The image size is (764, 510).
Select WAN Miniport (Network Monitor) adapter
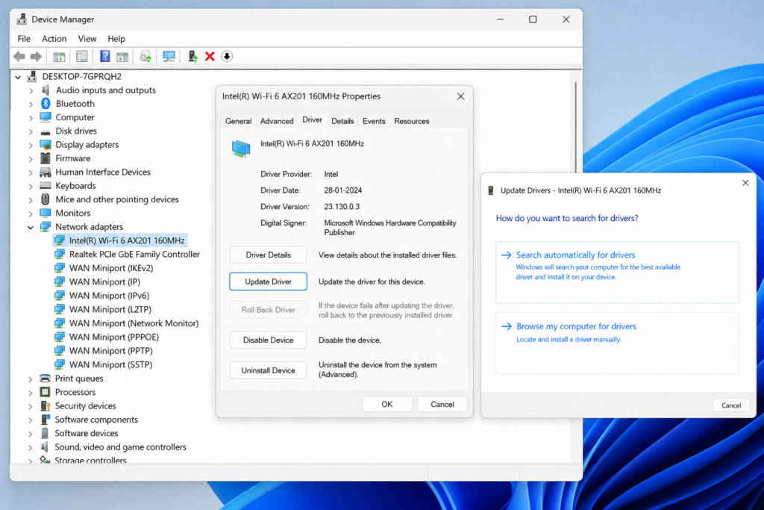pos(134,323)
